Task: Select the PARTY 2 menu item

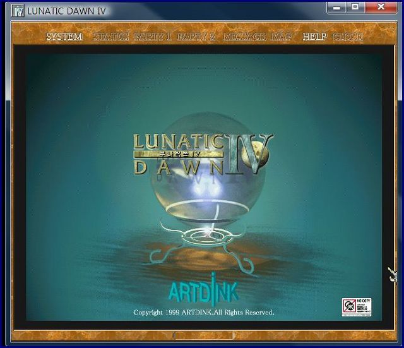Action: pos(196,37)
